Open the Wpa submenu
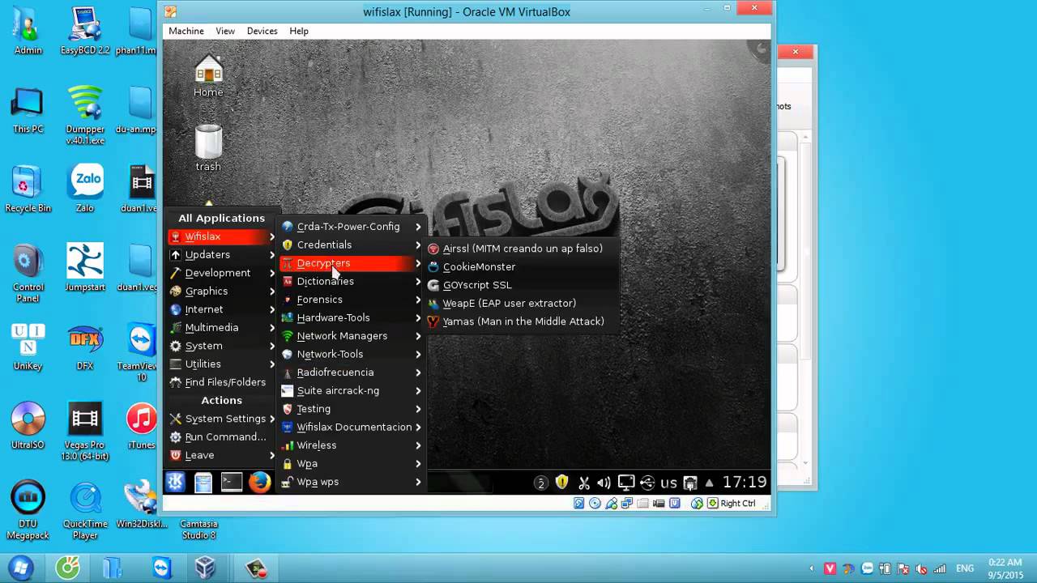 pyautogui.click(x=352, y=463)
